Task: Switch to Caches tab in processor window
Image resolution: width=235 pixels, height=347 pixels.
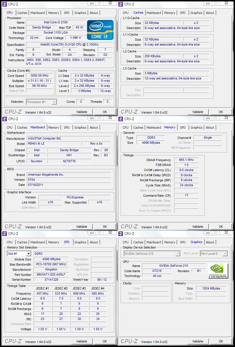Action: pyautogui.click(x=22, y=13)
